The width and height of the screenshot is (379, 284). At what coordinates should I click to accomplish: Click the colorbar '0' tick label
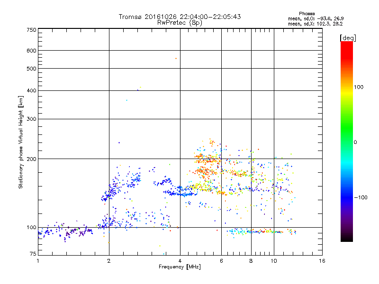pyautogui.click(x=355, y=142)
